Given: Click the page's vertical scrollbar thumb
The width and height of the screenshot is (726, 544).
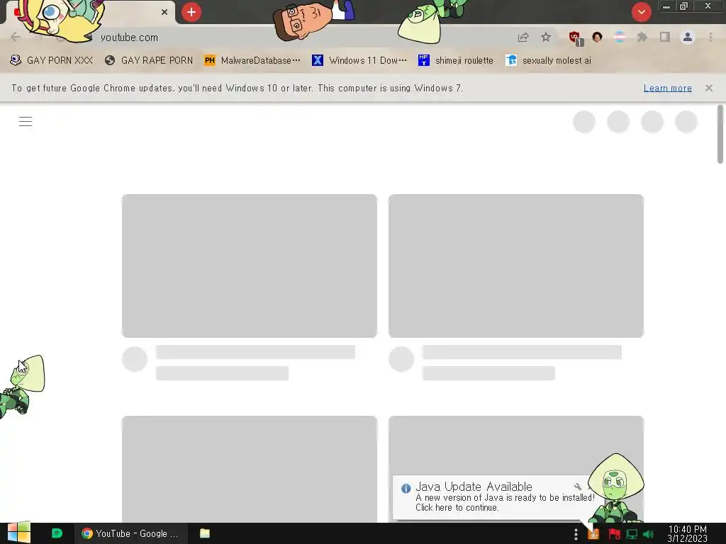Looking at the screenshot, I should [x=720, y=134].
